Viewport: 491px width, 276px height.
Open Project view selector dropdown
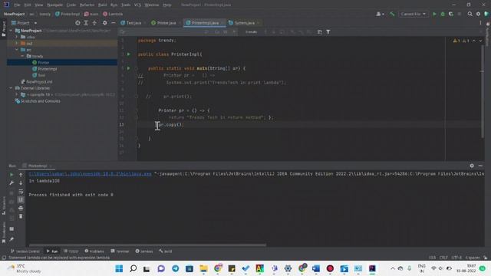point(25,23)
